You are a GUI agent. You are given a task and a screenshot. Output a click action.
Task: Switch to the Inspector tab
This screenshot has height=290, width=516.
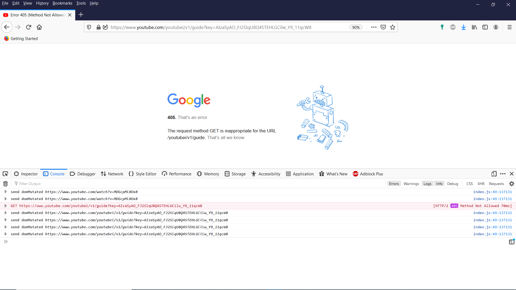[x=26, y=174]
